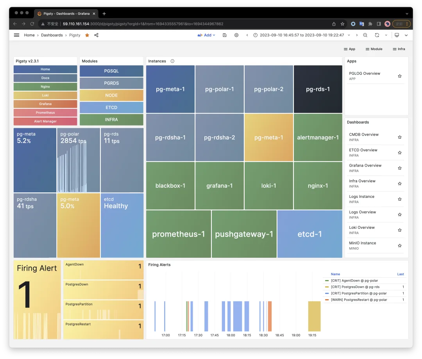Toggle AgentDown @ pg-polar legend series
The image size is (422, 359).
coord(354,280)
